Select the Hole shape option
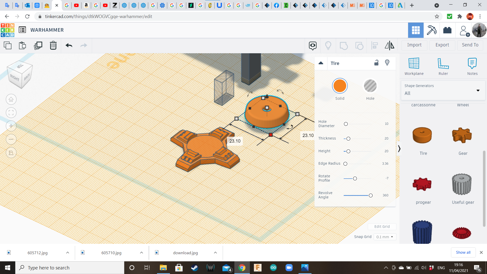487x274 pixels. 370,86
